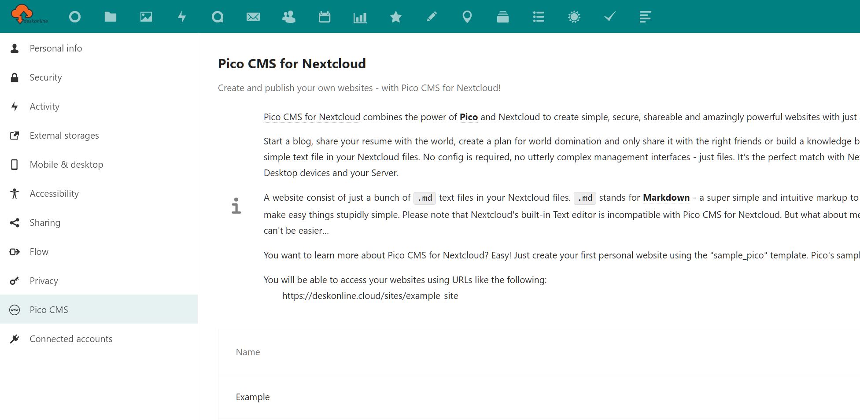Open the Photos app icon
This screenshot has width=860, height=420.
(146, 17)
